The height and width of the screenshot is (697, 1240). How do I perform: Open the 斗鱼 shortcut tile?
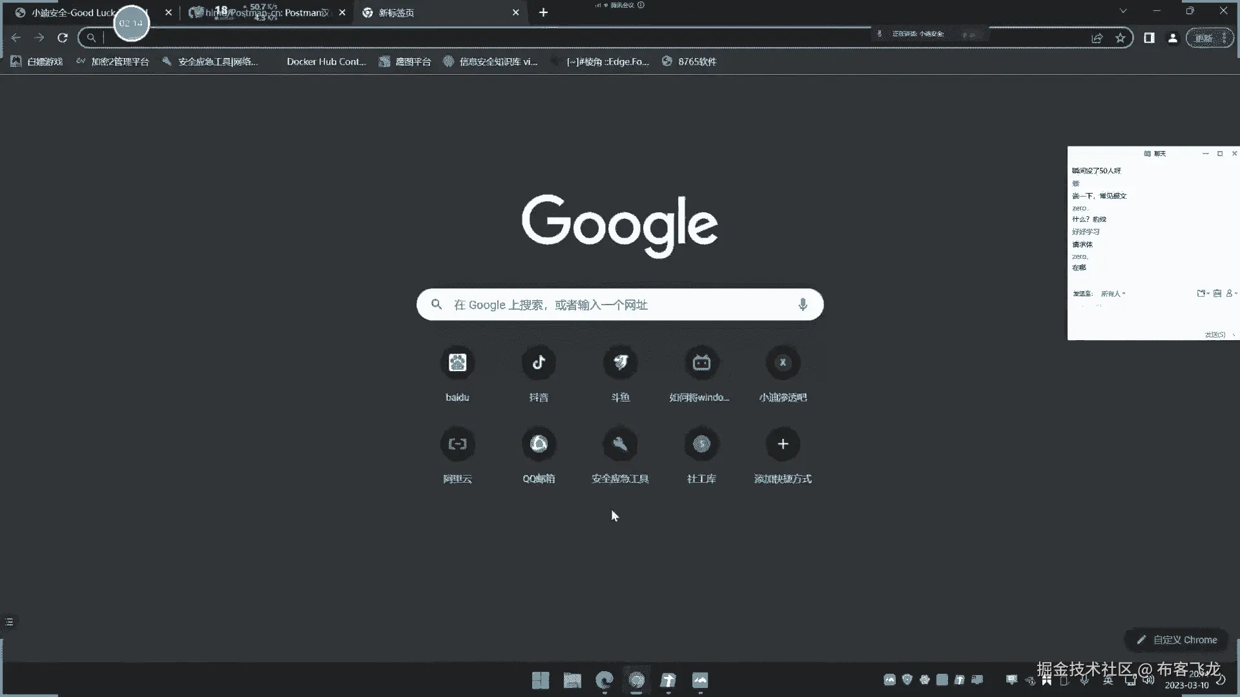[620, 363]
